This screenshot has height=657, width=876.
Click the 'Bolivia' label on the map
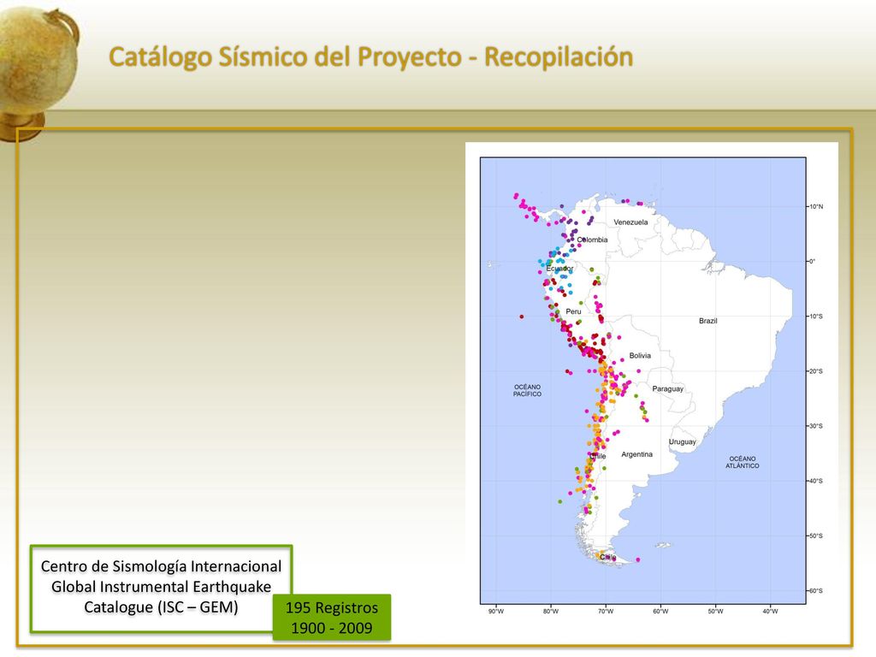640,355
